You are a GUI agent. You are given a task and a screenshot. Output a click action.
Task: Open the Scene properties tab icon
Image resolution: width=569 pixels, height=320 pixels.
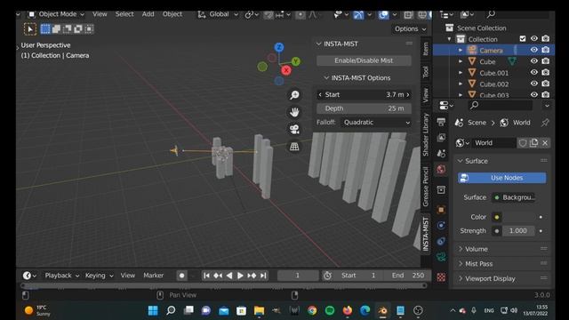pos(441,154)
